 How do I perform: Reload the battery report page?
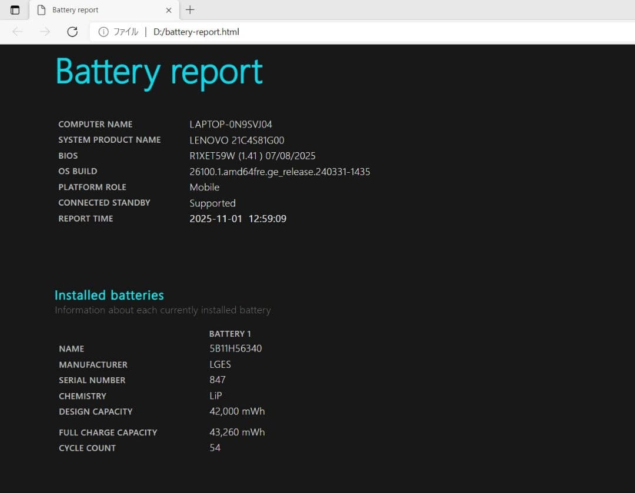72,32
